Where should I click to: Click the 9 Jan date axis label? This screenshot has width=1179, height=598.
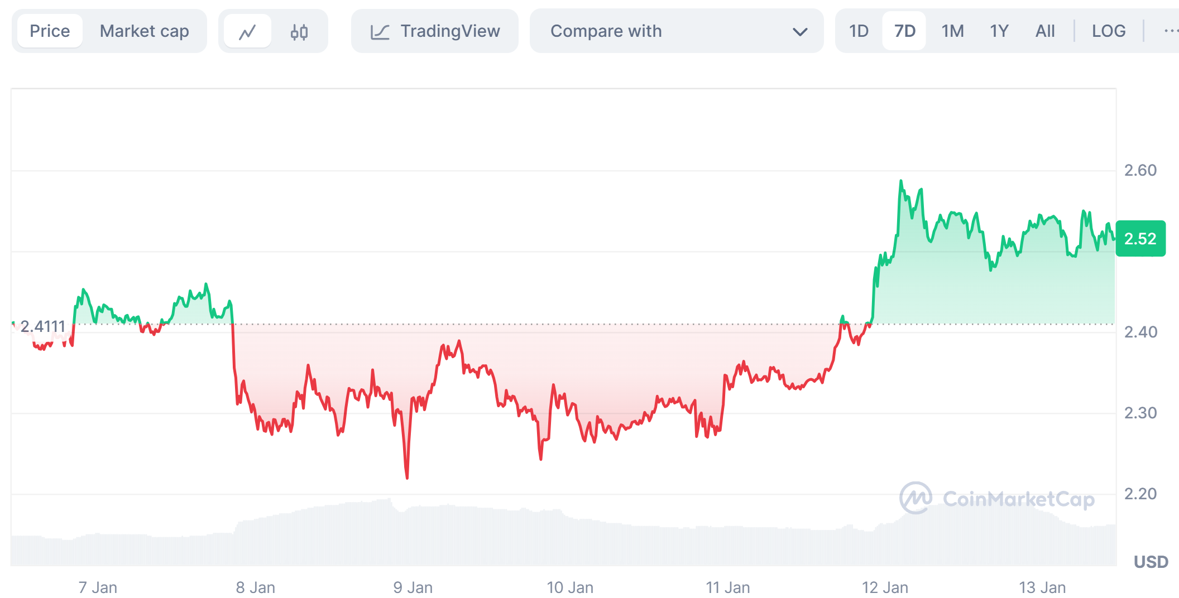tap(413, 587)
